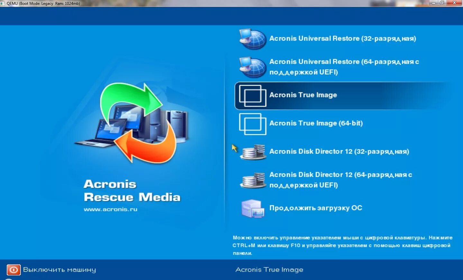This screenshot has width=463, height=280.
Task: Open Acronis Disk Director 12 (32-разрядная)
Action: tap(339, 152)
